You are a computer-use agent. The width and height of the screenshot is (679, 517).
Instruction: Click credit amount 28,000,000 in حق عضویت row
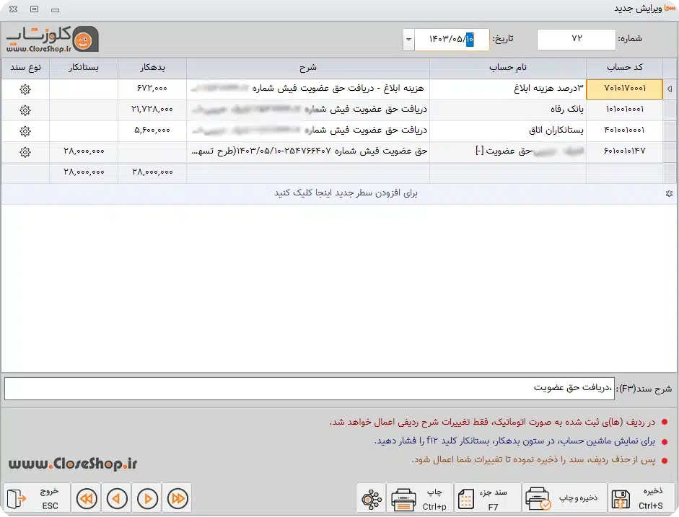pyautogui.click(x=84, y=151)
